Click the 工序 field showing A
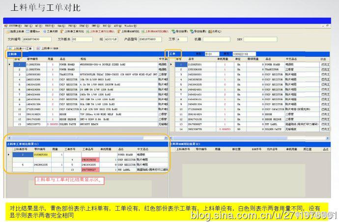The height and width of the screenshot is (222, 339). coord(182,39)
